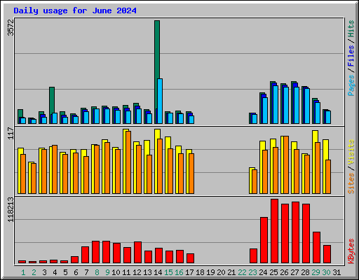Click day 23 on the x-axis

(x=252, y=272)
